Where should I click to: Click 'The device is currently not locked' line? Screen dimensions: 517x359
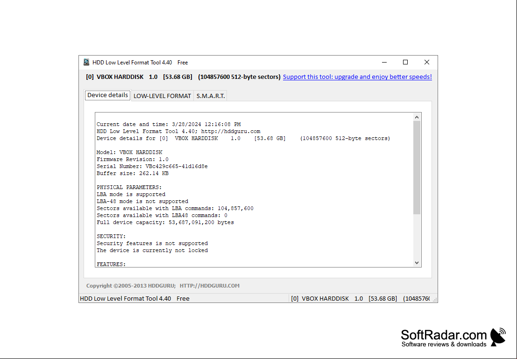click(x=152, y=251)
